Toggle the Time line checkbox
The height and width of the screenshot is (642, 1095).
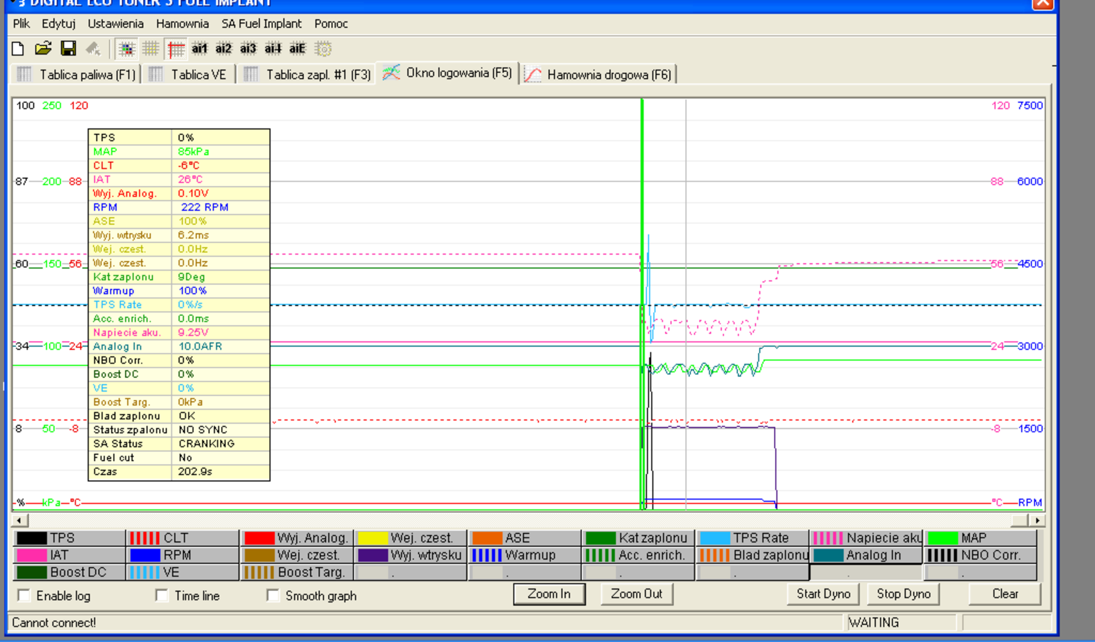tap(161, 595)
